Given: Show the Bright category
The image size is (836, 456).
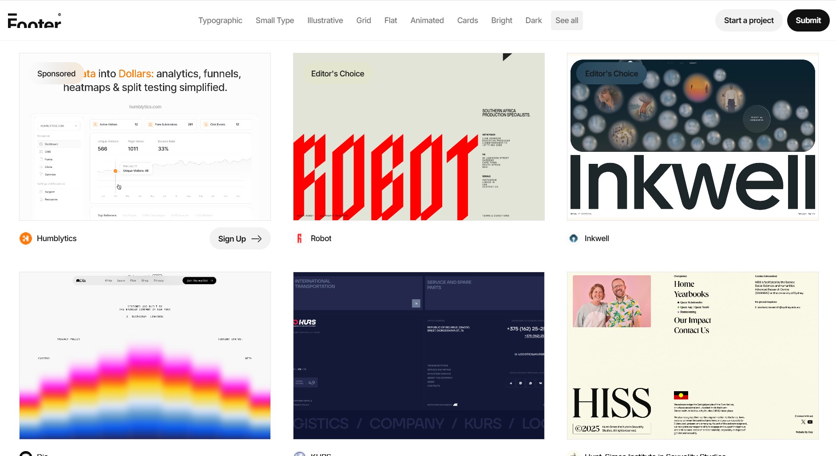Looking at the screenshot, I should [x=502, y=20].
